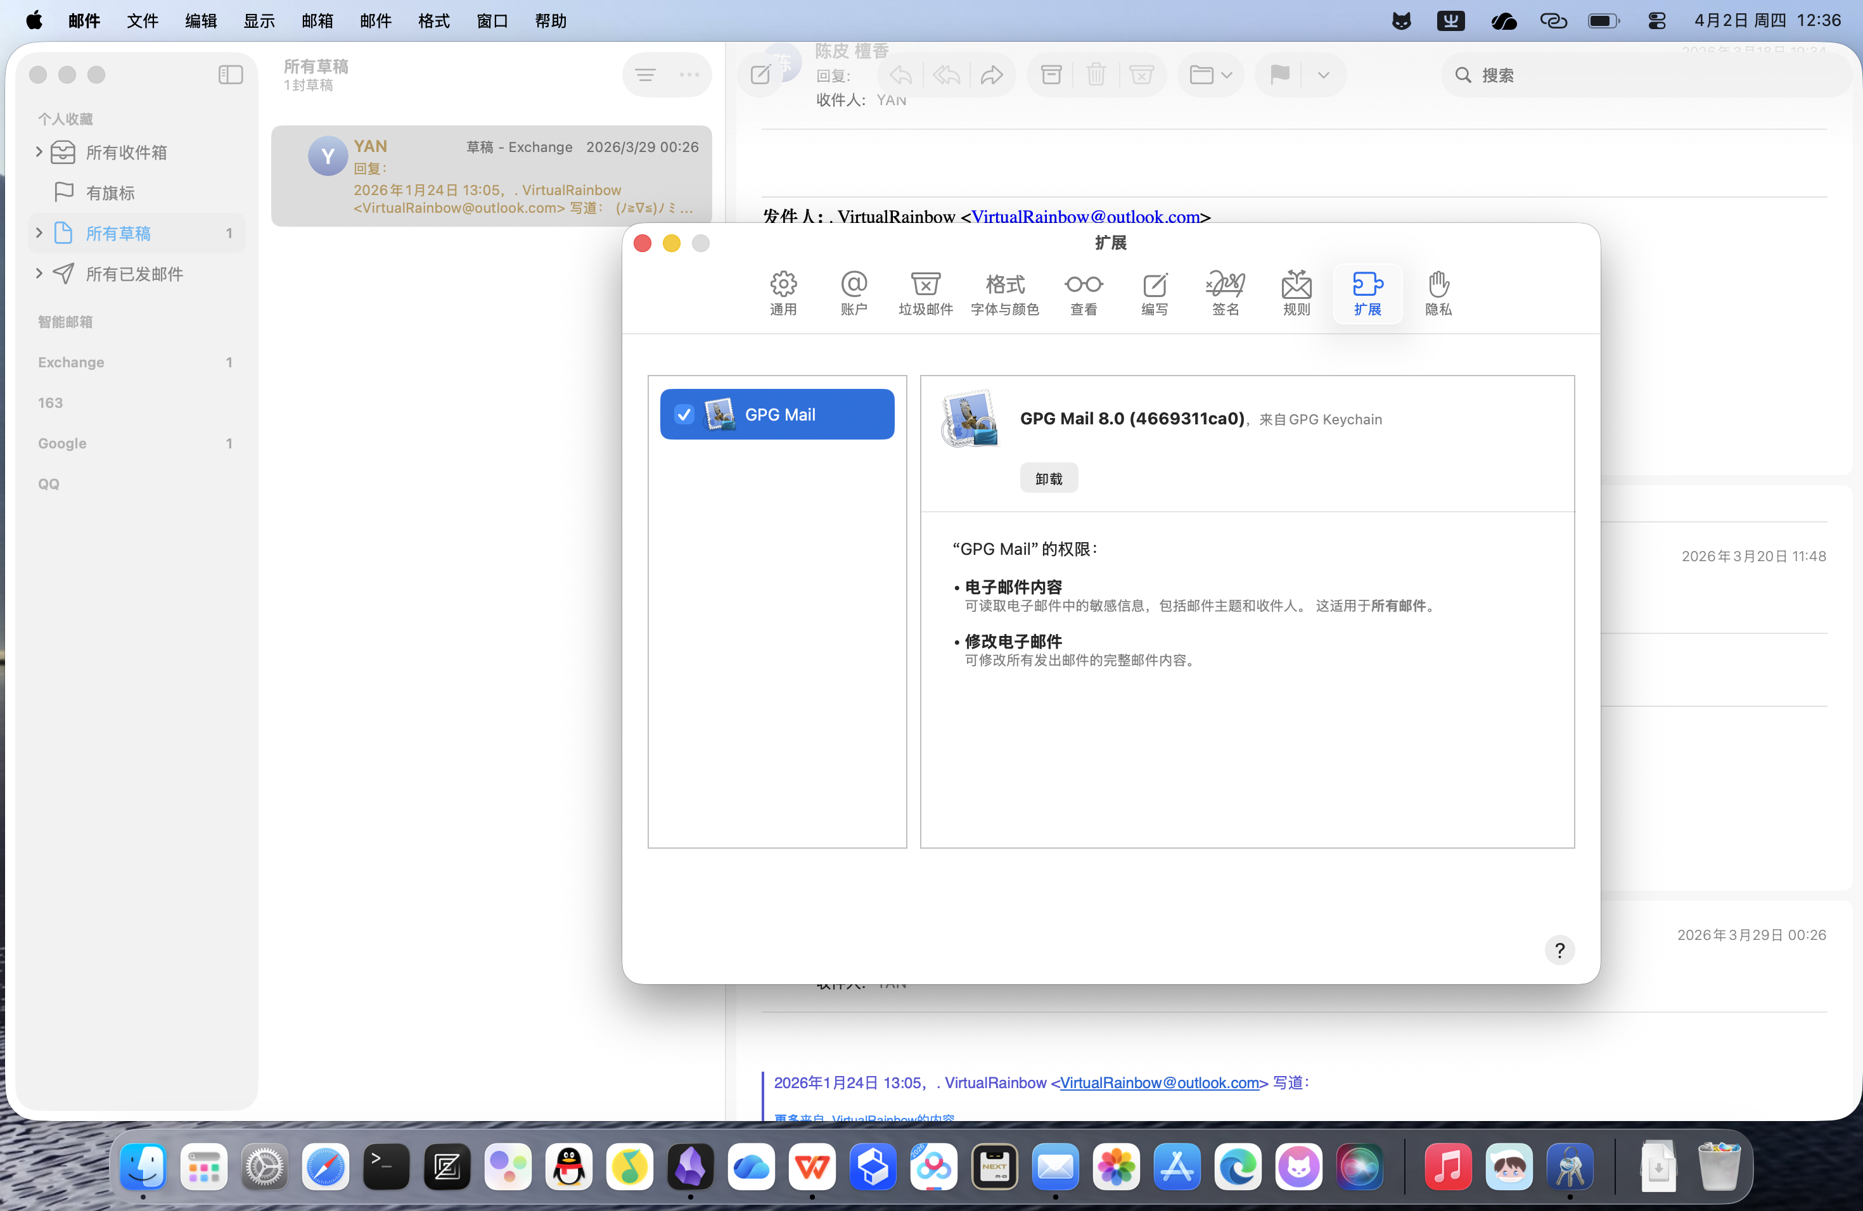This screenshot has width=1863, height=1211.
Task: Expand the 所有草稿 drafts group
Action: pyautogui.click(x=39, y=233)
